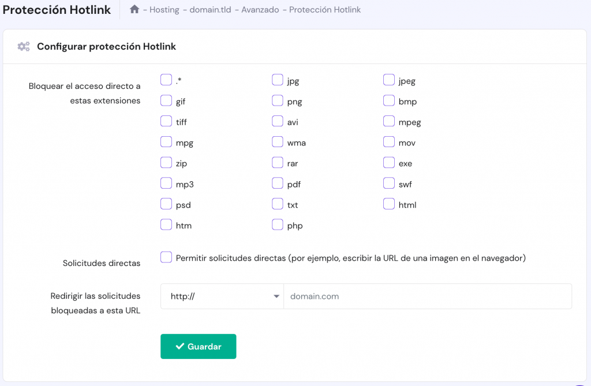Image resolution: width=591 pixels, height=386 pixels.
Task: Enable the .* extension checkbox
Action: 166,80
